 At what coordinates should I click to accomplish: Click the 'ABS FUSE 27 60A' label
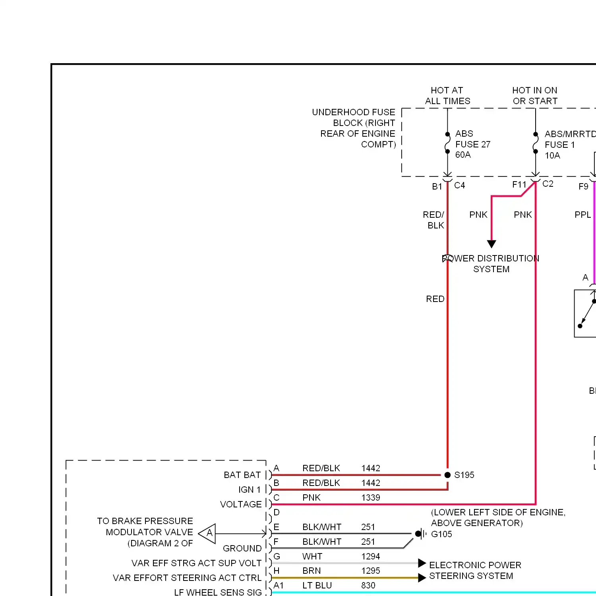pos(473,144)
